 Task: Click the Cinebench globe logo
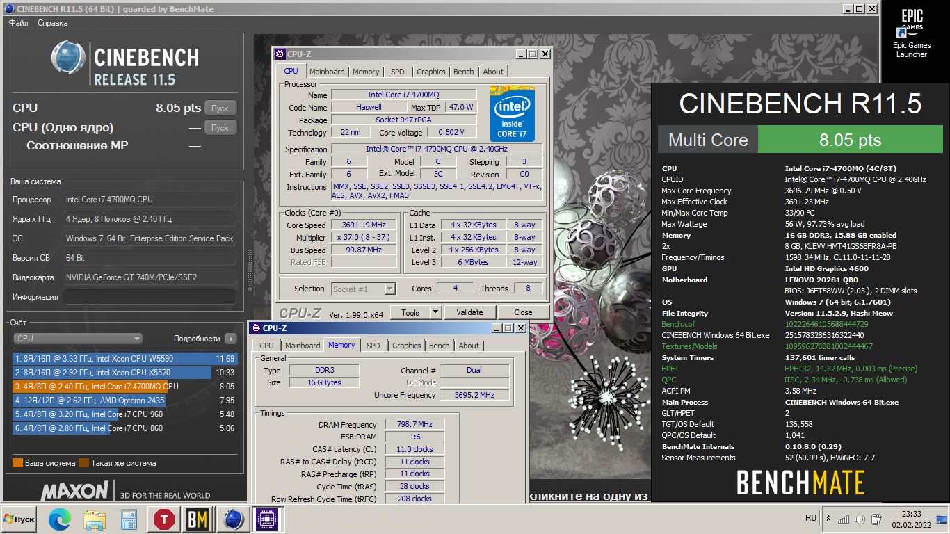(68, 58)
